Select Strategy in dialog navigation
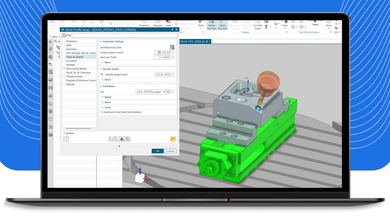 coord(70,65)
